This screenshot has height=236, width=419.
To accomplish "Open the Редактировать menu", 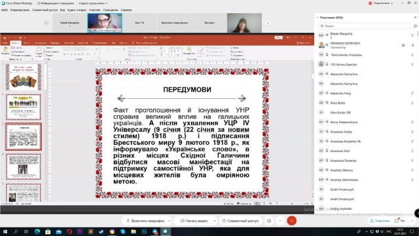I will 20,10.
